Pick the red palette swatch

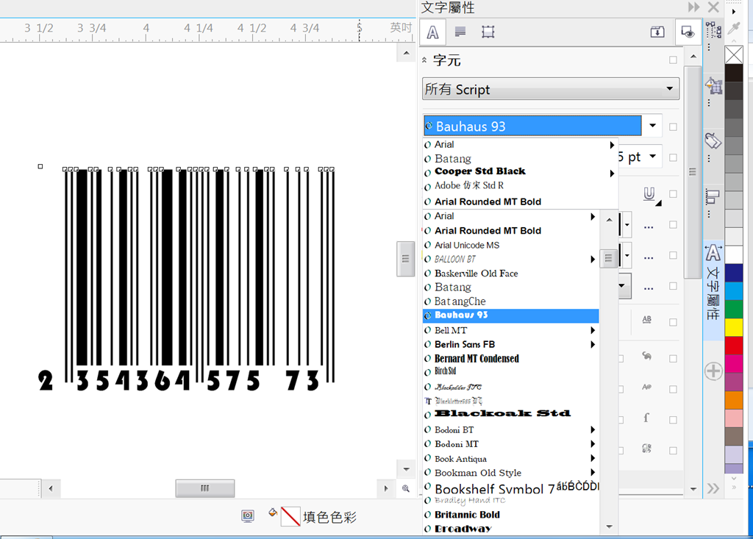734,346
